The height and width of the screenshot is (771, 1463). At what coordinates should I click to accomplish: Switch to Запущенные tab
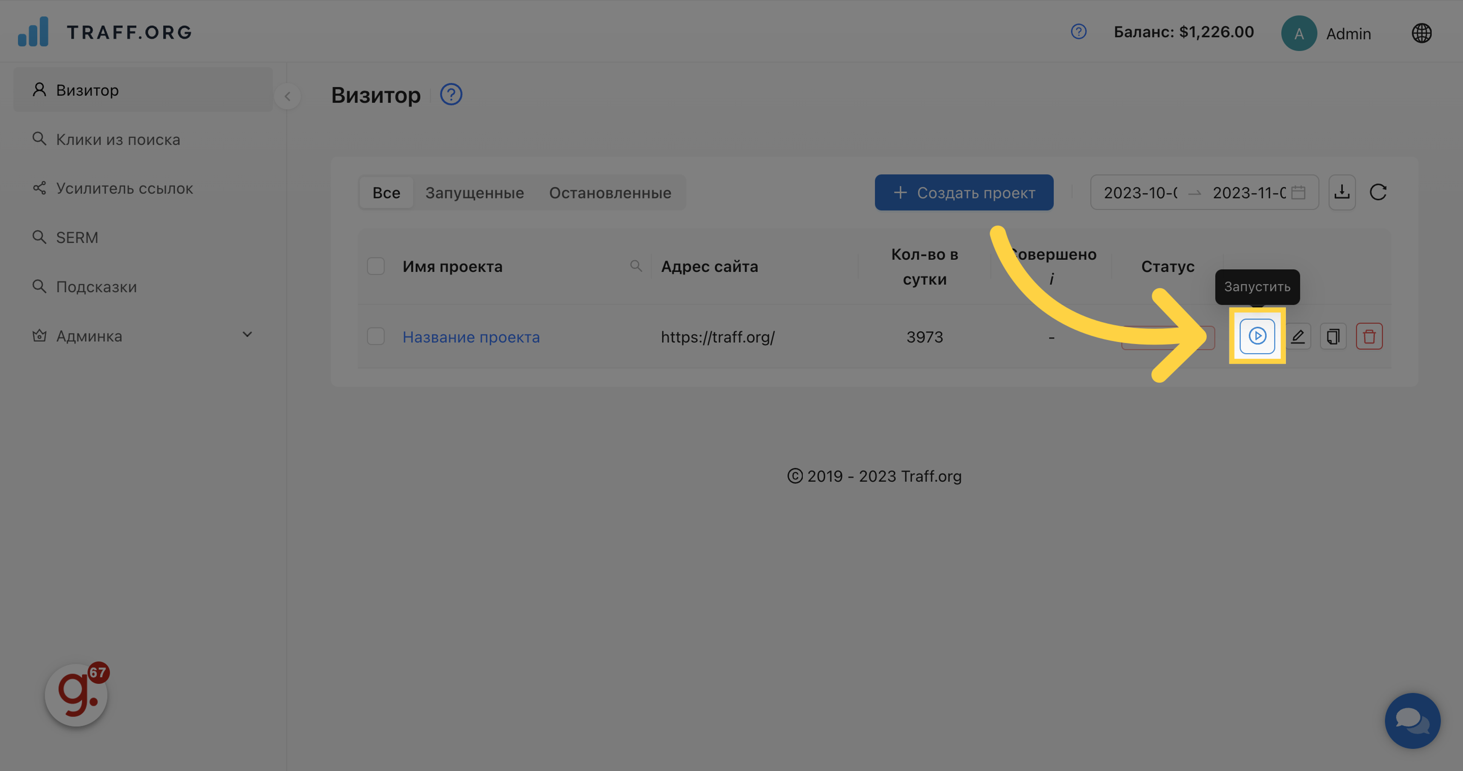(474, 192)
